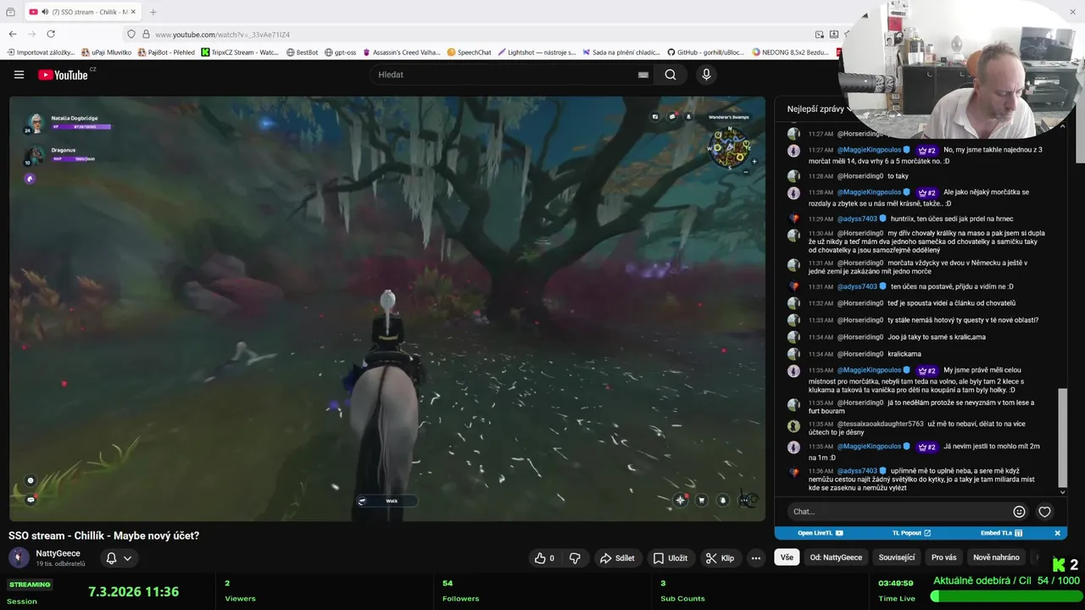Select the Související filter chip

897,557
